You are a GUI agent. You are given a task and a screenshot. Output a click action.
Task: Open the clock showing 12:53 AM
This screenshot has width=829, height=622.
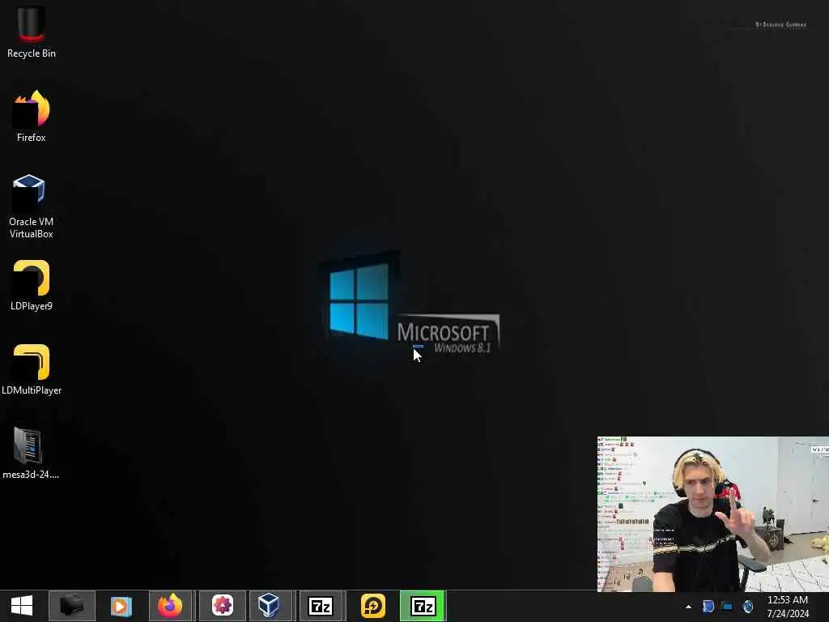788,607
